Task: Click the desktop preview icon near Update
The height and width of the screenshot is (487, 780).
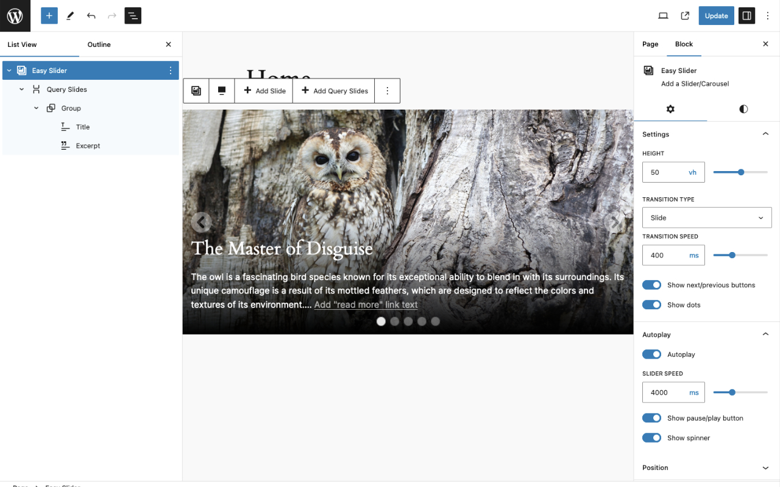Action: (663, 15)
